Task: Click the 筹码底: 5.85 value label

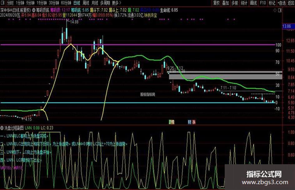Action: click(80, 10)
